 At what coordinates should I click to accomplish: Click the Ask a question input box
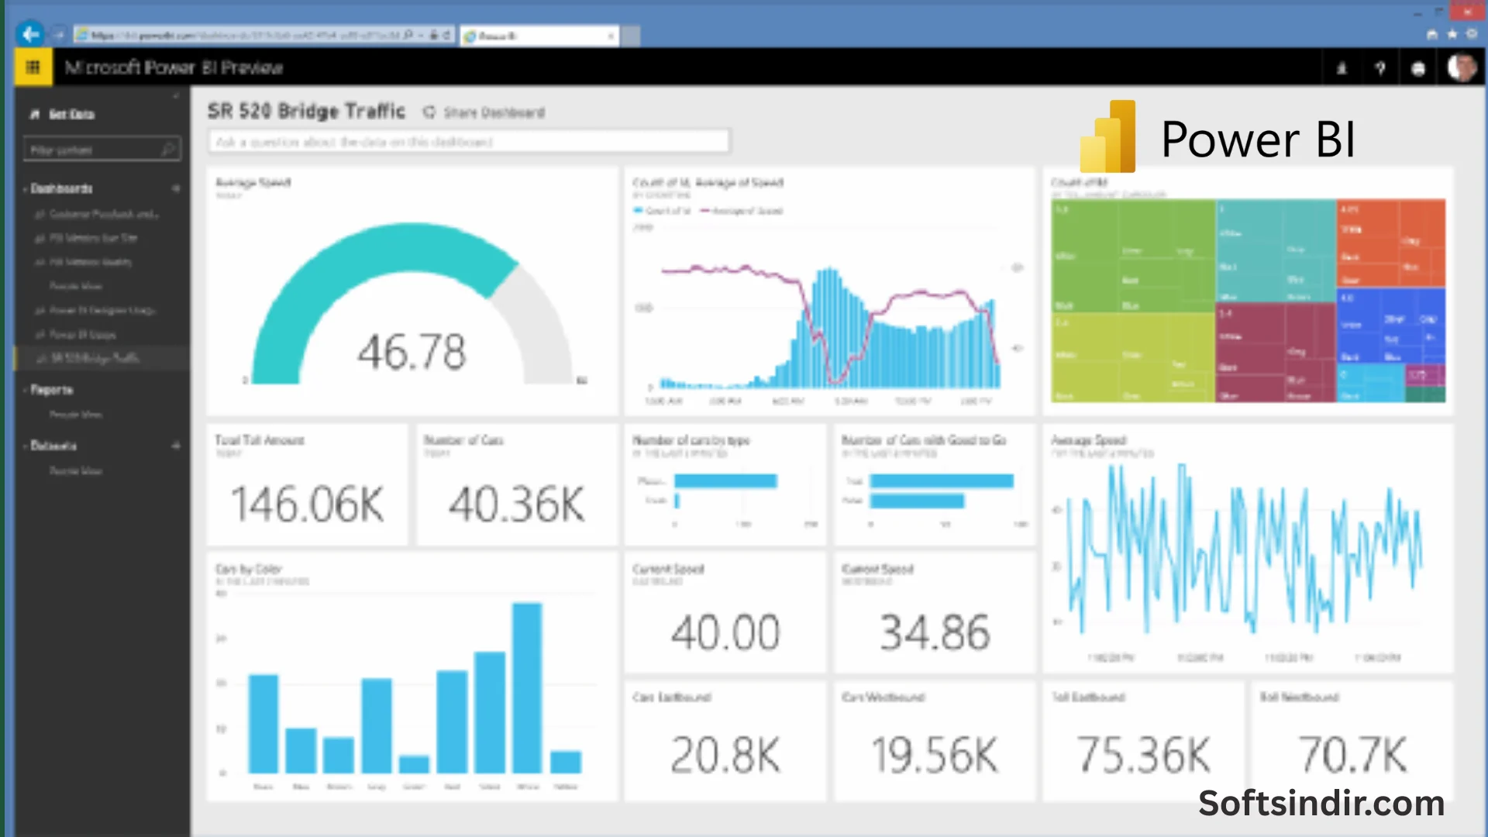click(468, 142)
